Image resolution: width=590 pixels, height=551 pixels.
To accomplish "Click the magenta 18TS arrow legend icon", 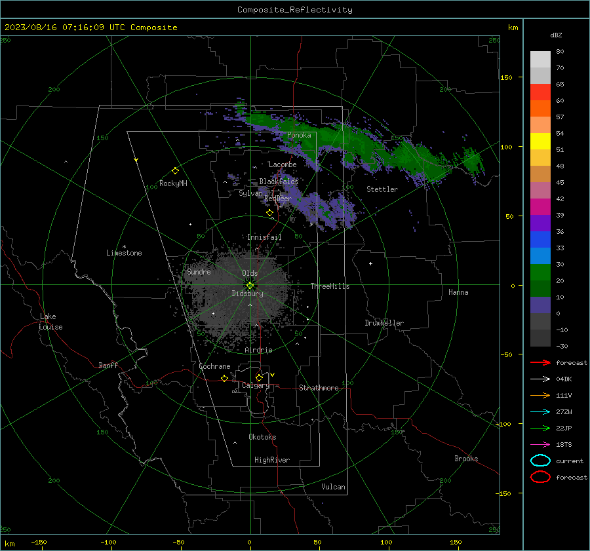I will [540, 445].
